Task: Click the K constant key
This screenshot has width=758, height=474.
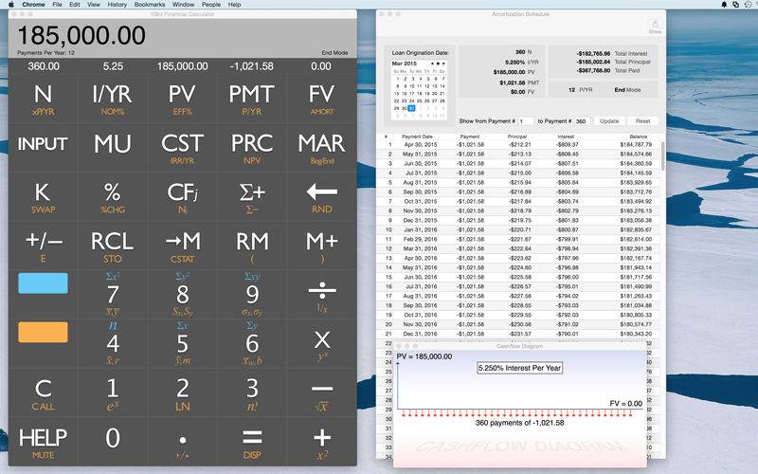Action: pos(43,196)
